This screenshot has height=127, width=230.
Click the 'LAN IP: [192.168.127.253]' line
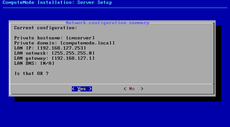coord(50,48)
